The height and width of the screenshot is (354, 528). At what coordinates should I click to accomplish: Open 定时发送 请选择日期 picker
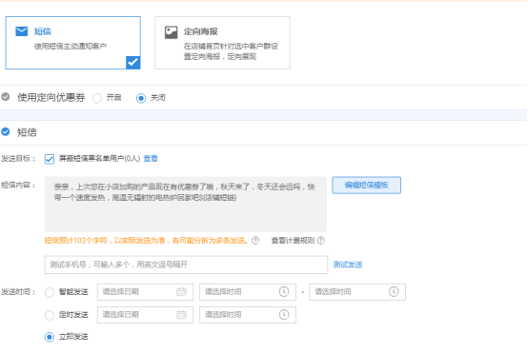(145, 315)
